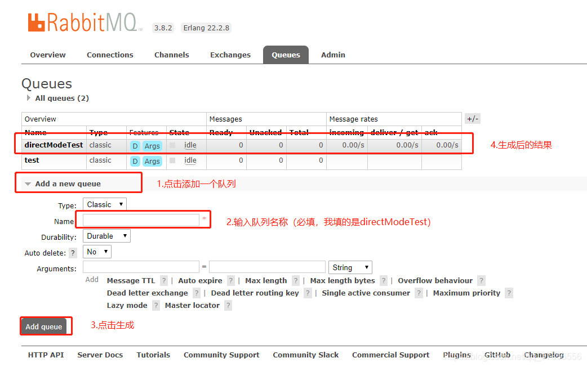The image size is (587, 367).
Task: Add Message TTL argument shortcut
Action: pyautogui.click(x=131, y=280)
